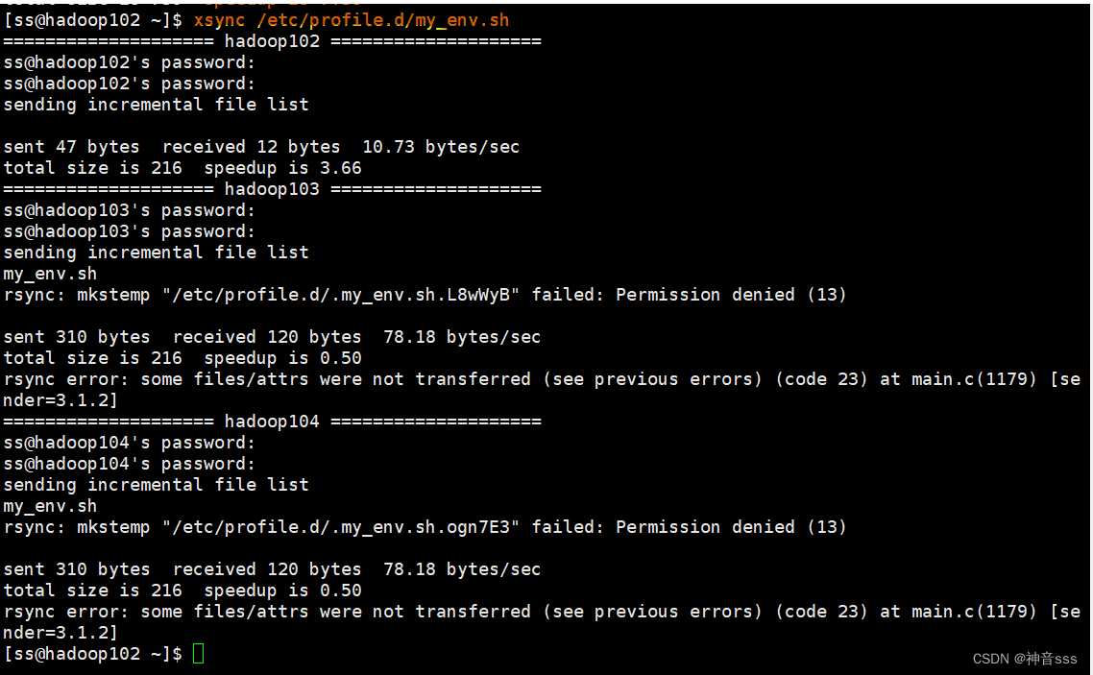Click the second 'sent 310 bytes' statistics line
Screen dimensions: 1093x675
tap(272, 569)
